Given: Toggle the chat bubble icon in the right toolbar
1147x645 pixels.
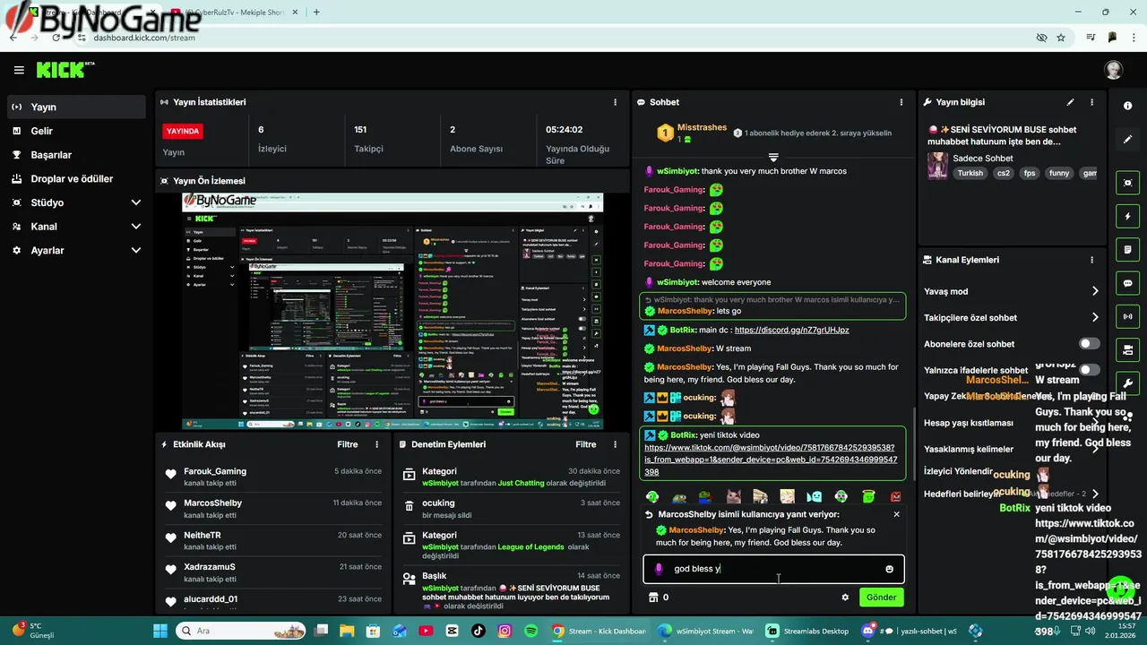Looking at the screenshot, I should click(x=1127, y=283).
